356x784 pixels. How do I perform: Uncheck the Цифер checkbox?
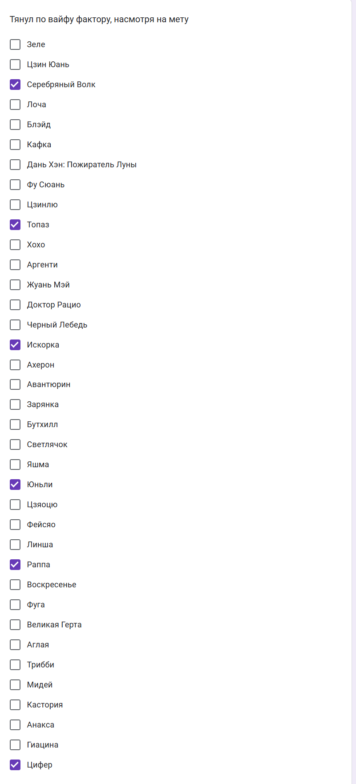click(x=15, y=765)
